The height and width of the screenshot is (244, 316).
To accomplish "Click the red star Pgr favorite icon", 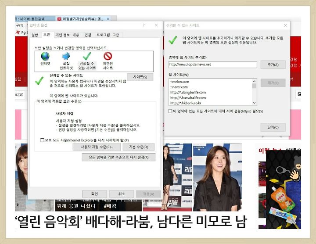I will (18, 32).
